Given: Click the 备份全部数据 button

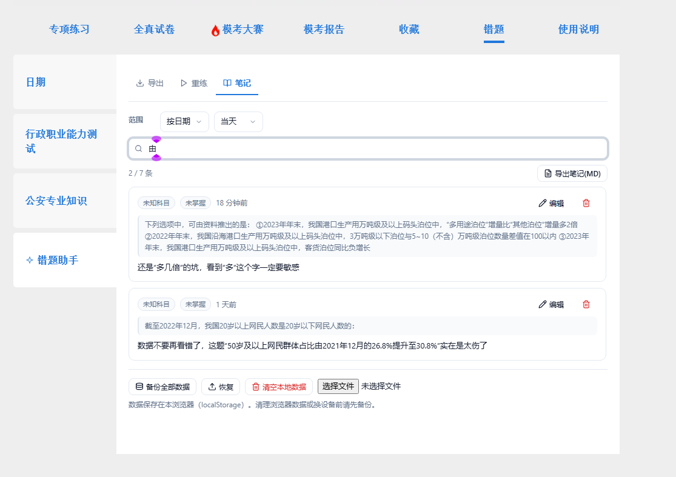Looking at the screenshot, I should coord(162,387).
